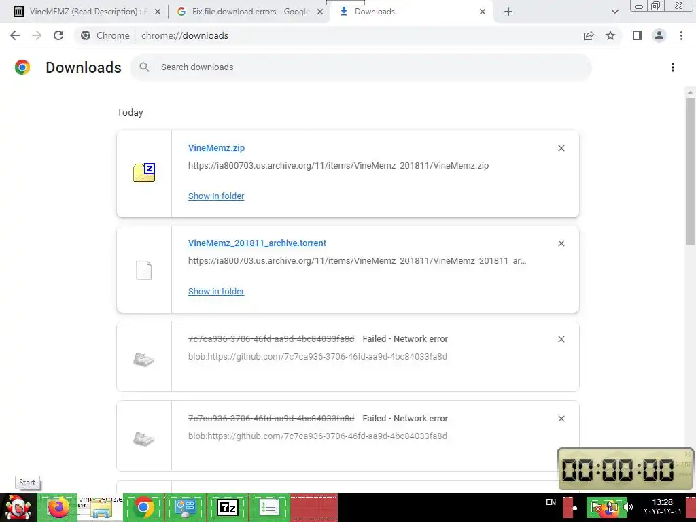Reload the Downloads page

tap(58, 35)
